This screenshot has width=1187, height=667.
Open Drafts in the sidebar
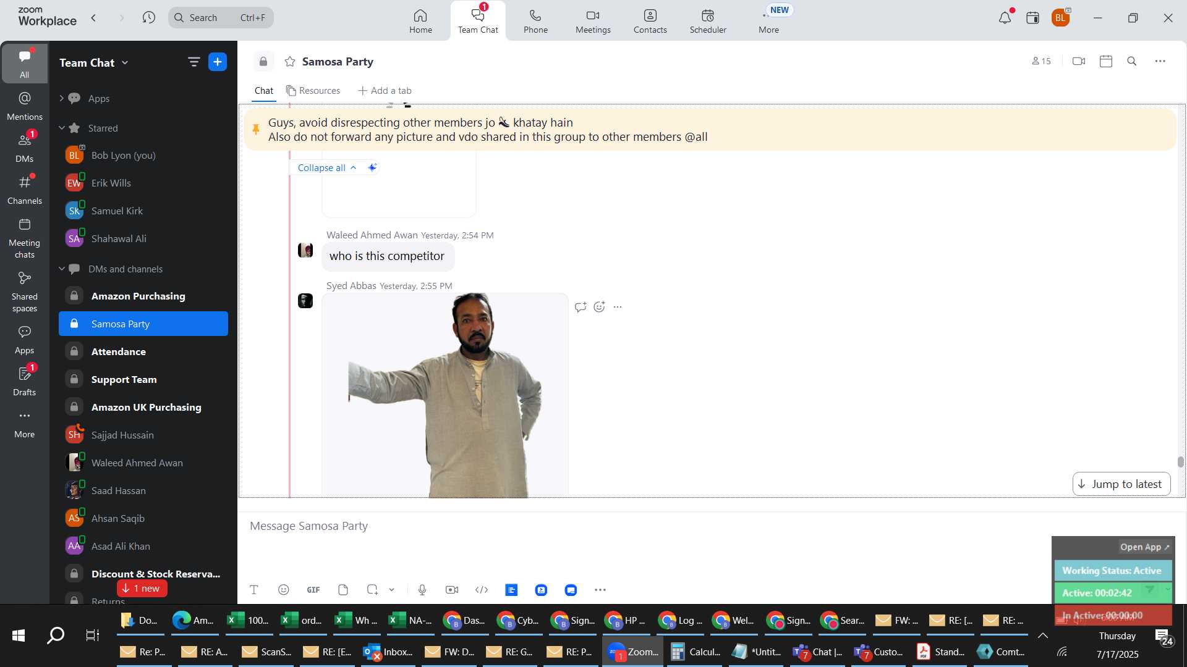click(x=25, y=382)
